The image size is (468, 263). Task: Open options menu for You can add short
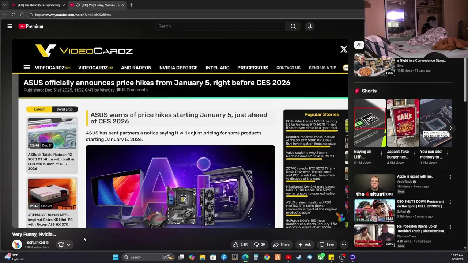pos(448,154)
